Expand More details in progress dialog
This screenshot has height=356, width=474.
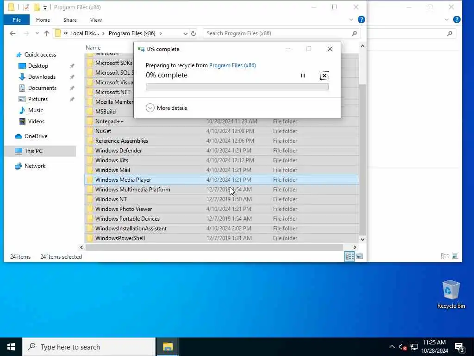coord(167,108)
